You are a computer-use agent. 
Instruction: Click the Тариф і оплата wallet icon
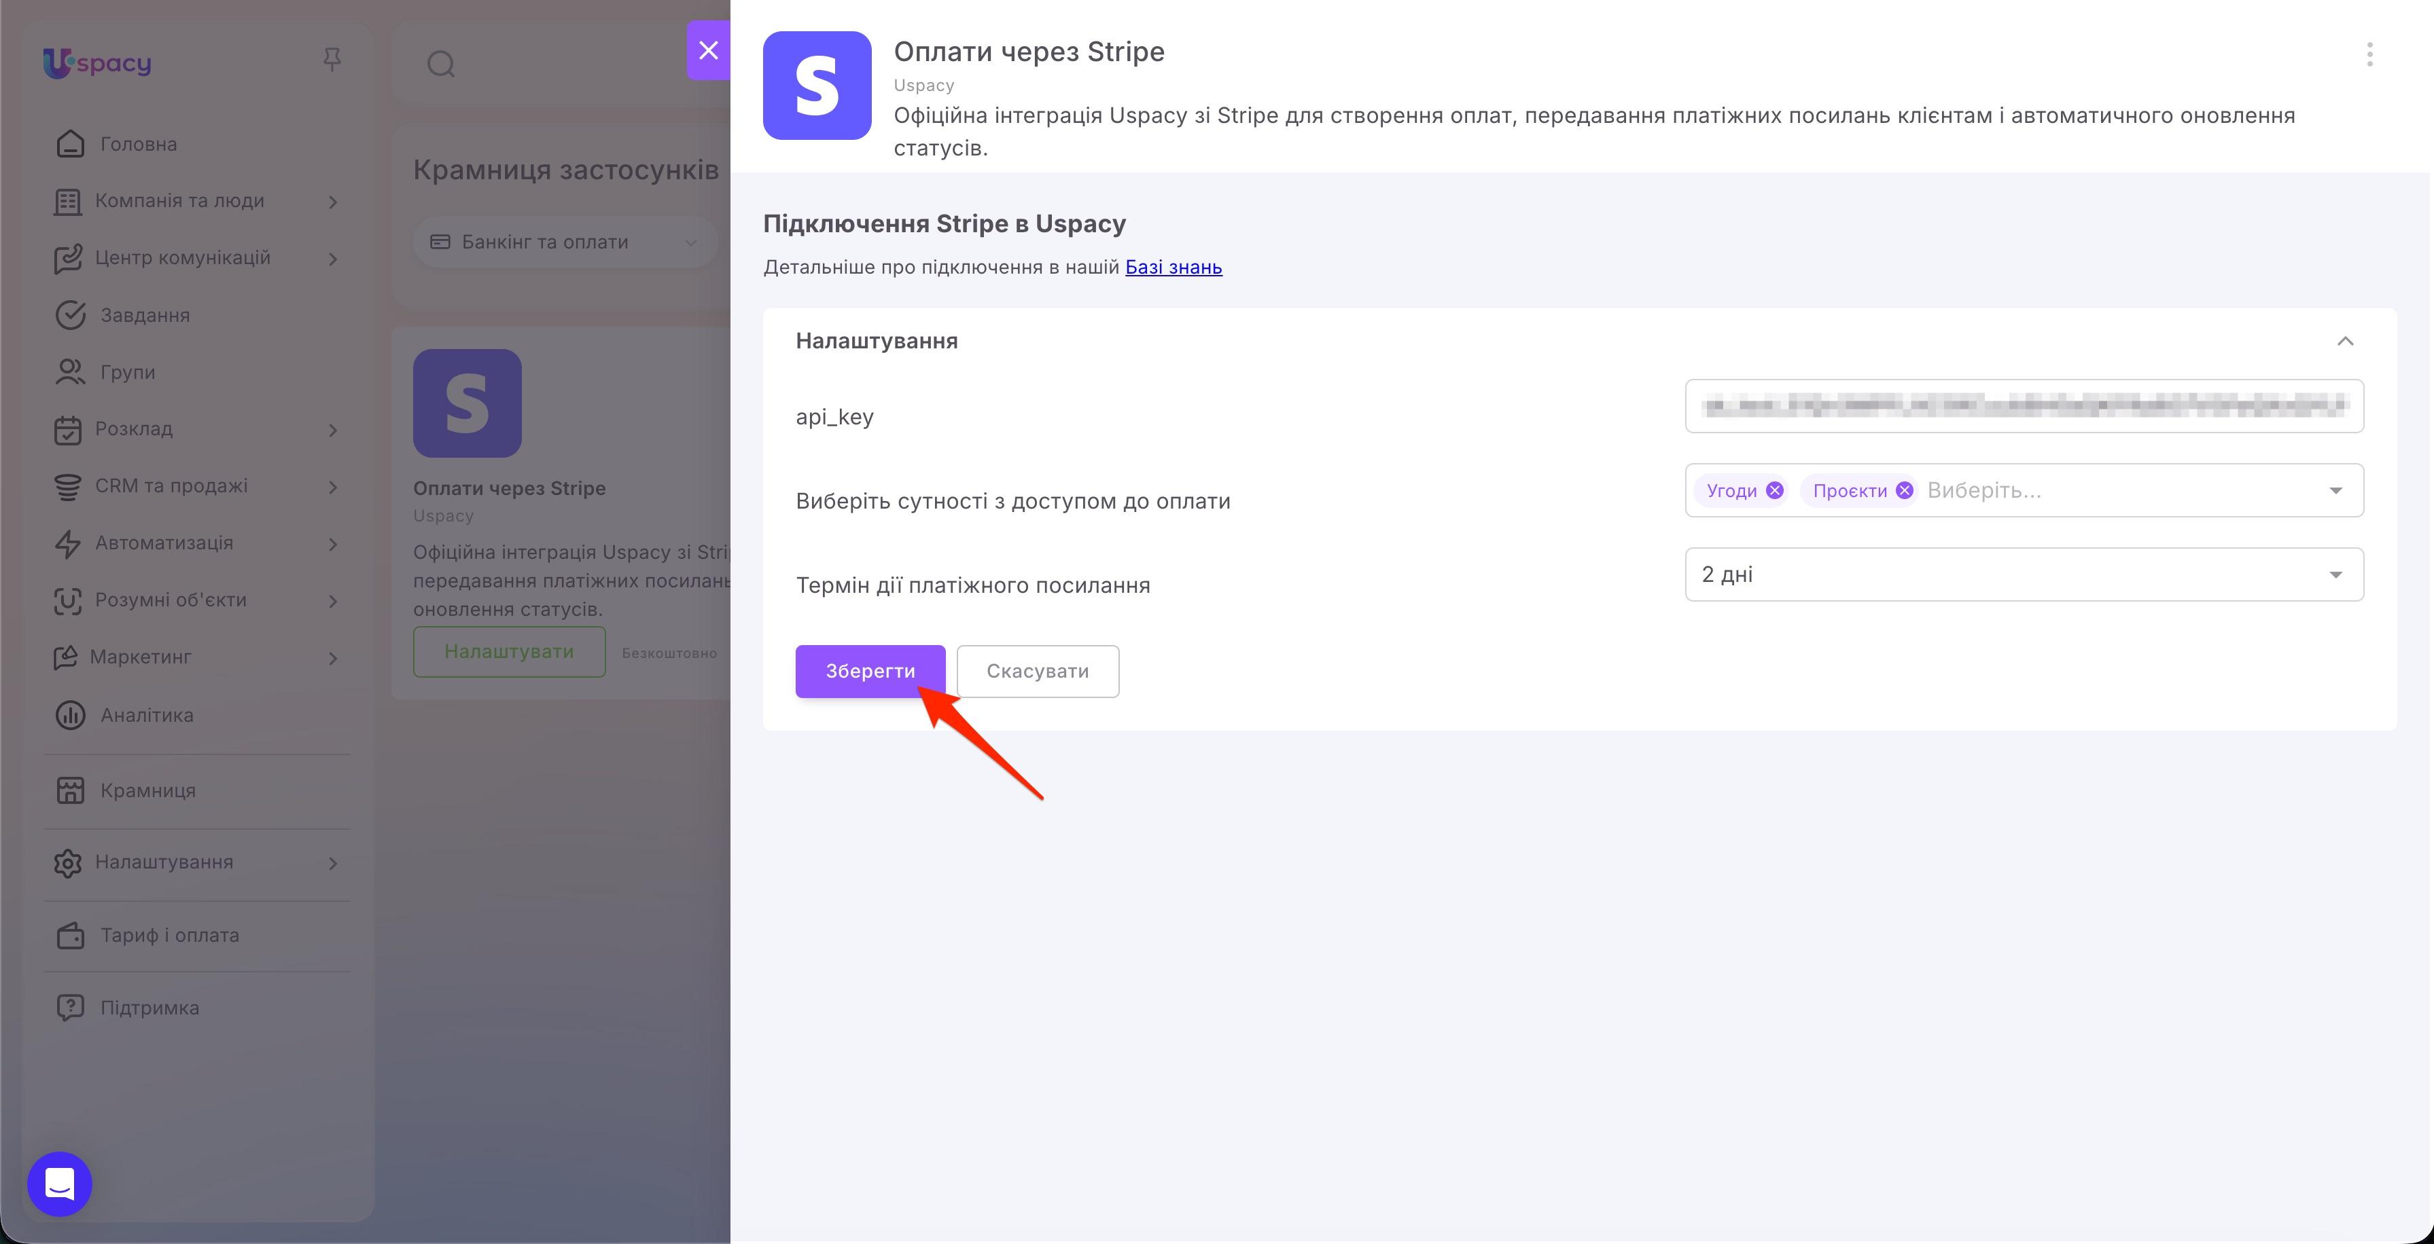point(70,935)
